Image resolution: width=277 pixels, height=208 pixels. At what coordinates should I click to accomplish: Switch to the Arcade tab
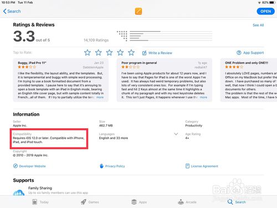click(x=187, y=202)
